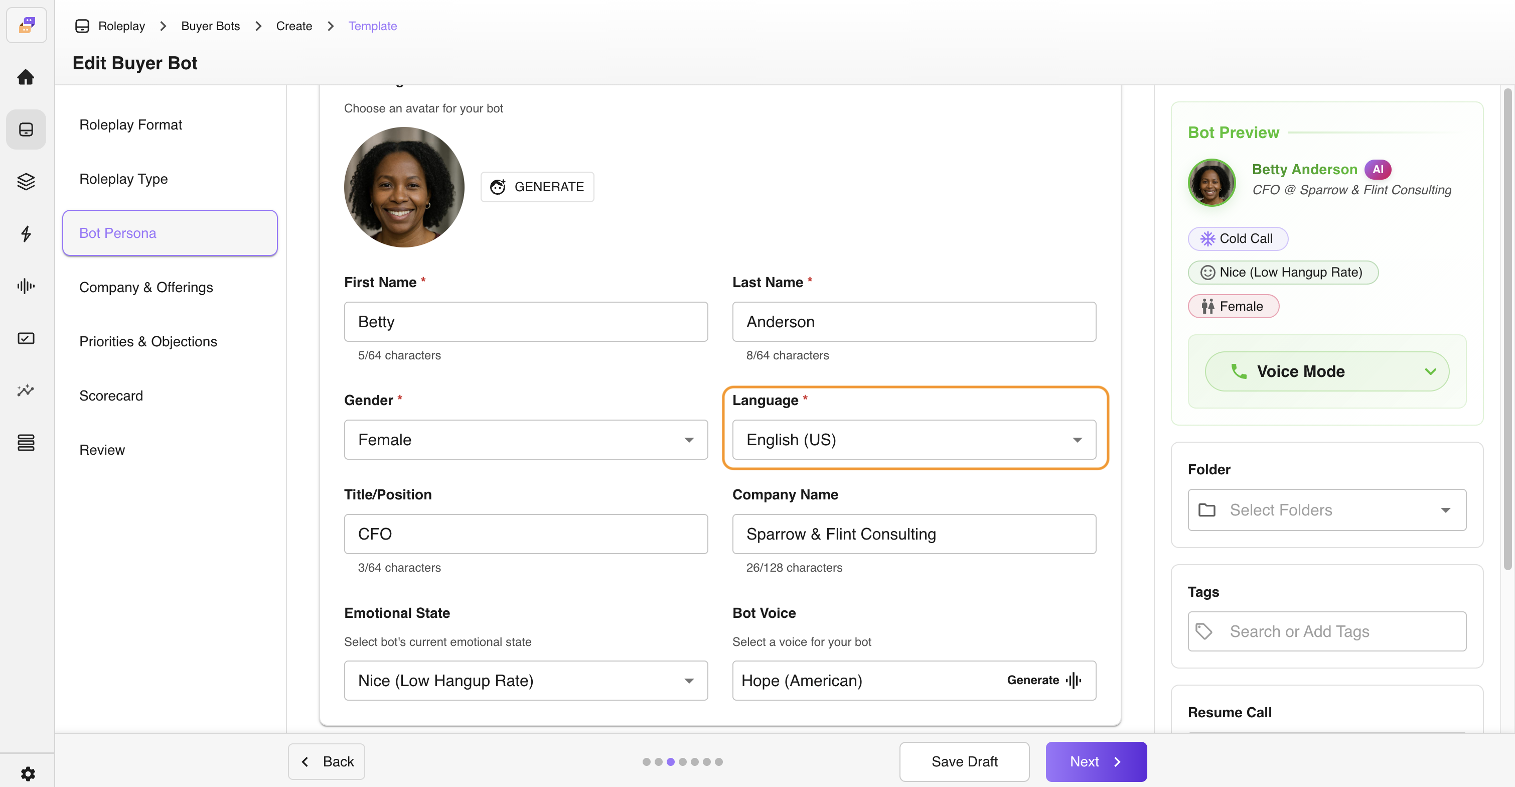
Task: Open settings gear at sidebar bottom
Action: pyautogui.click(x=28, y=773)
